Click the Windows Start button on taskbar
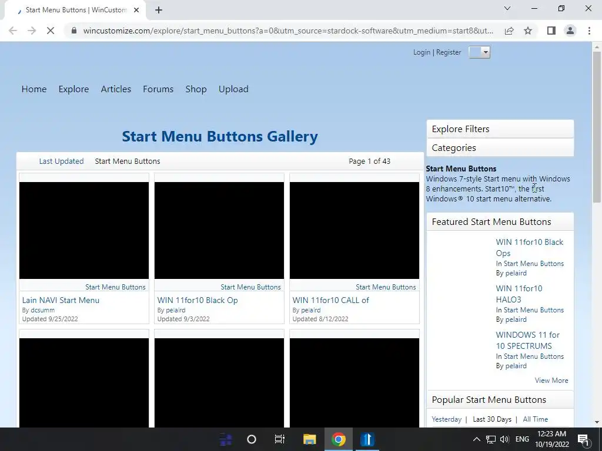The height and width of the screenshot is (451, 602). click(x=226, y=439)
